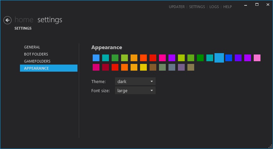This screenshot has width=273, height=149.
Task: Open the Font size dropdown
Action: pyautogui.click(x=135, y=90)
